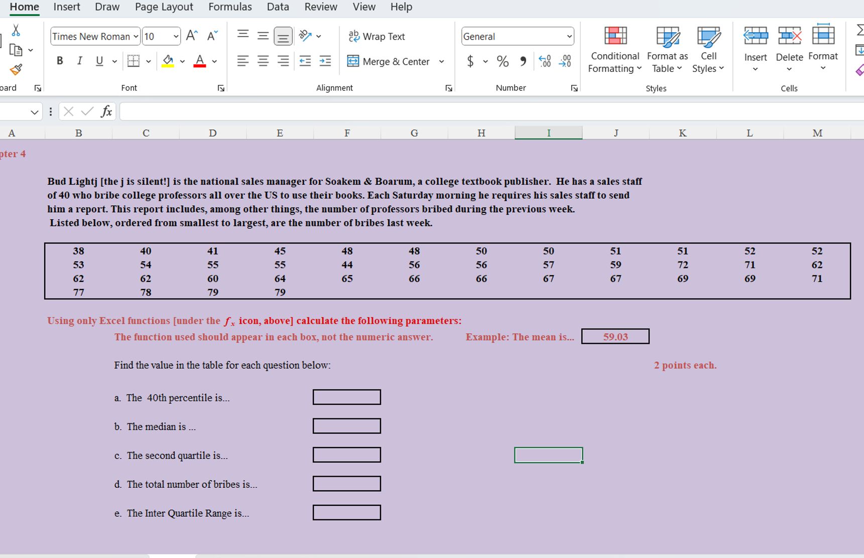This screenshot has width=864, height=558.
Task: Select the Format Painter tool
Action: [x=17, y=70]
